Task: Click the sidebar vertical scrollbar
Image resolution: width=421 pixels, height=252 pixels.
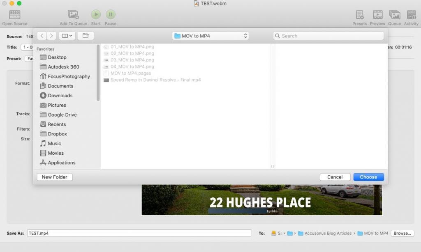Action: click(x=98, y=73)
